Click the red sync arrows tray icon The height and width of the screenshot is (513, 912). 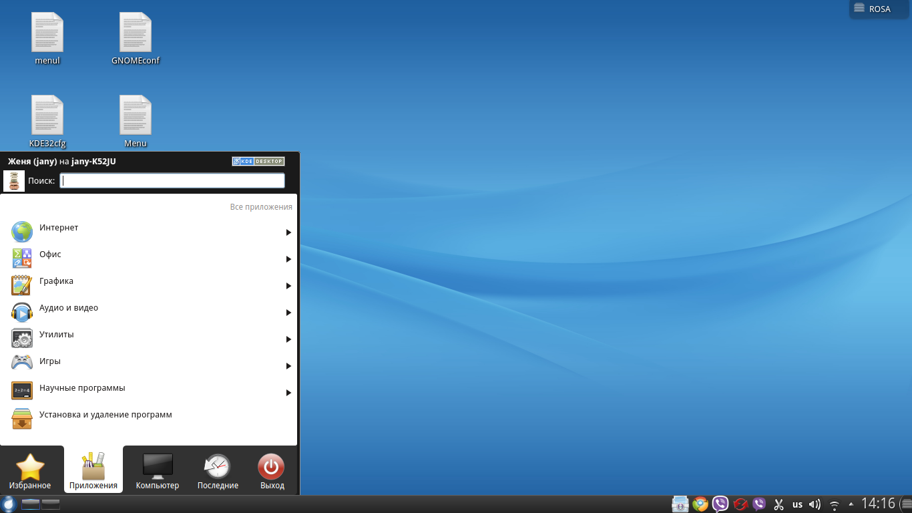click(x=740, y=504)
